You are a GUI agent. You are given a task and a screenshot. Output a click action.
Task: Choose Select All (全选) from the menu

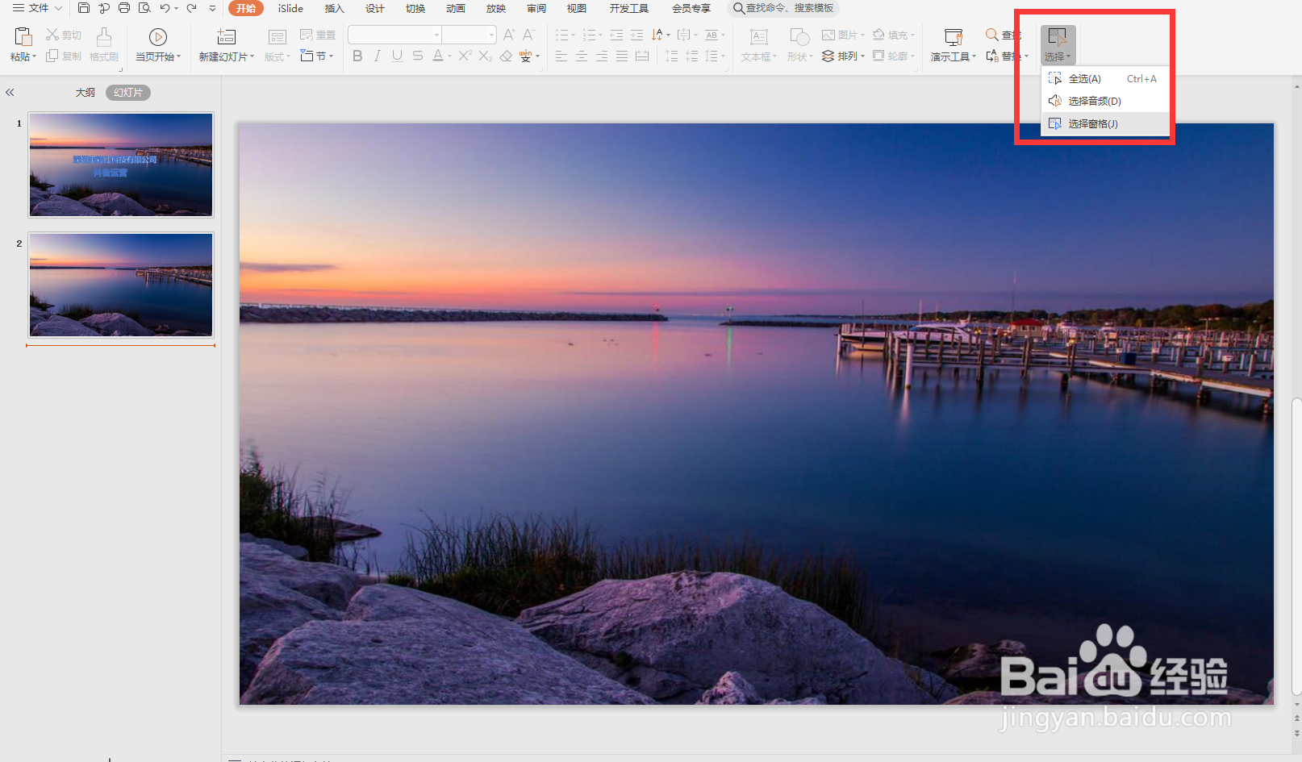coord(1105,78)
